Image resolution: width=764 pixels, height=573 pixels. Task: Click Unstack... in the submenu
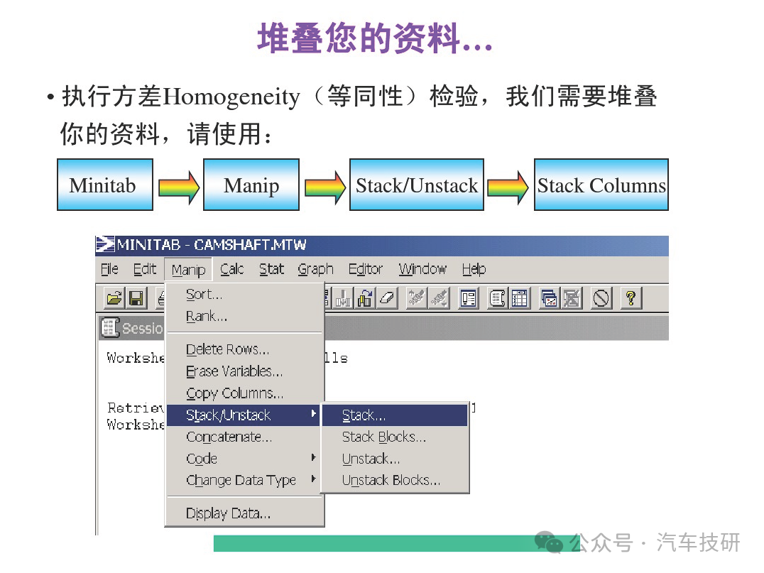click(x=395, y=459)
